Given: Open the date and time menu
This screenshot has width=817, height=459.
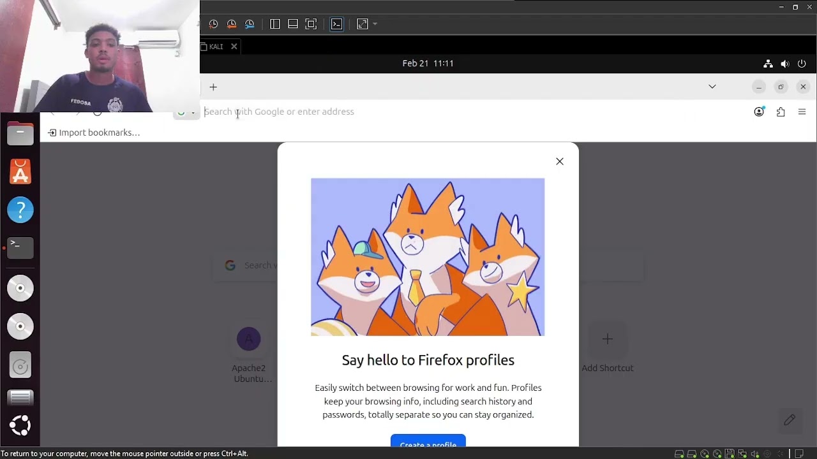Looking at the screenshot, I should click(428, 63).
